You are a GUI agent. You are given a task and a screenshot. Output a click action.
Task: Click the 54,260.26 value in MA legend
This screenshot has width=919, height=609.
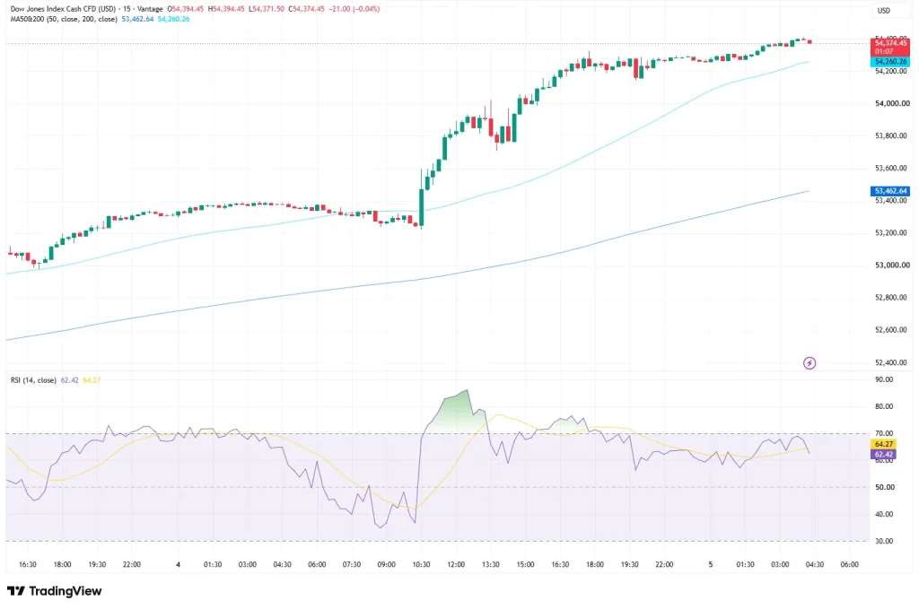(174, 19)
